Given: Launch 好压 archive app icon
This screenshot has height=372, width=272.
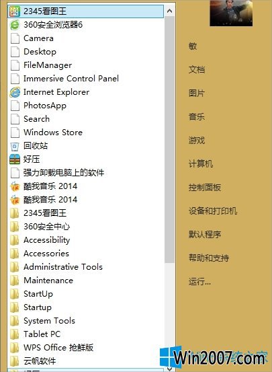Looking at the screenshot, I should click(x=15, y=159).
